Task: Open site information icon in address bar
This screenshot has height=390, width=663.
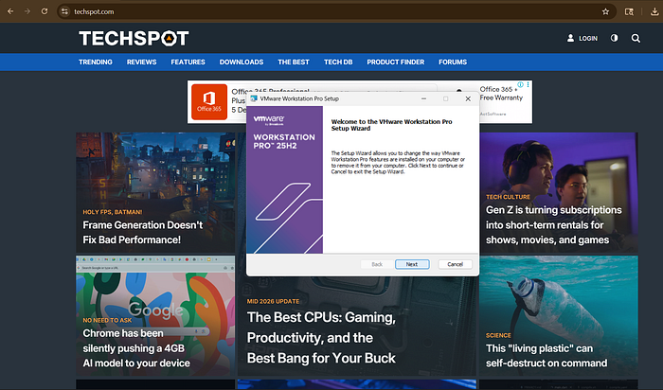Action: (64, 11)
